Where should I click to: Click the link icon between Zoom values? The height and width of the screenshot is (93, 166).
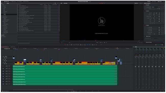156,13
